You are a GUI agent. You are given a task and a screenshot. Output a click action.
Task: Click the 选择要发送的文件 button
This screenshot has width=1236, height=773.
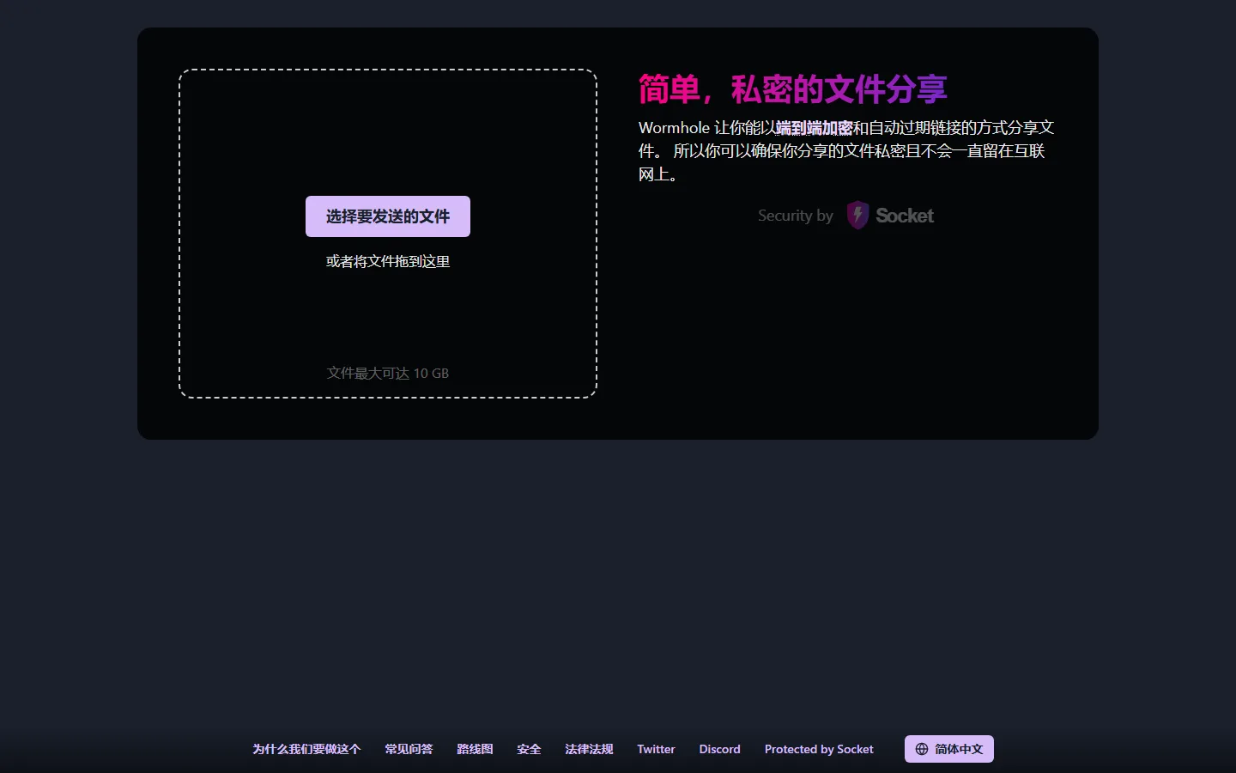pyautogui.click(x=388, y=216)
